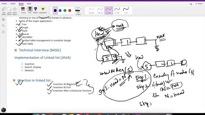
Task: Activate the Eraser tool
Action: coord(23,10)
